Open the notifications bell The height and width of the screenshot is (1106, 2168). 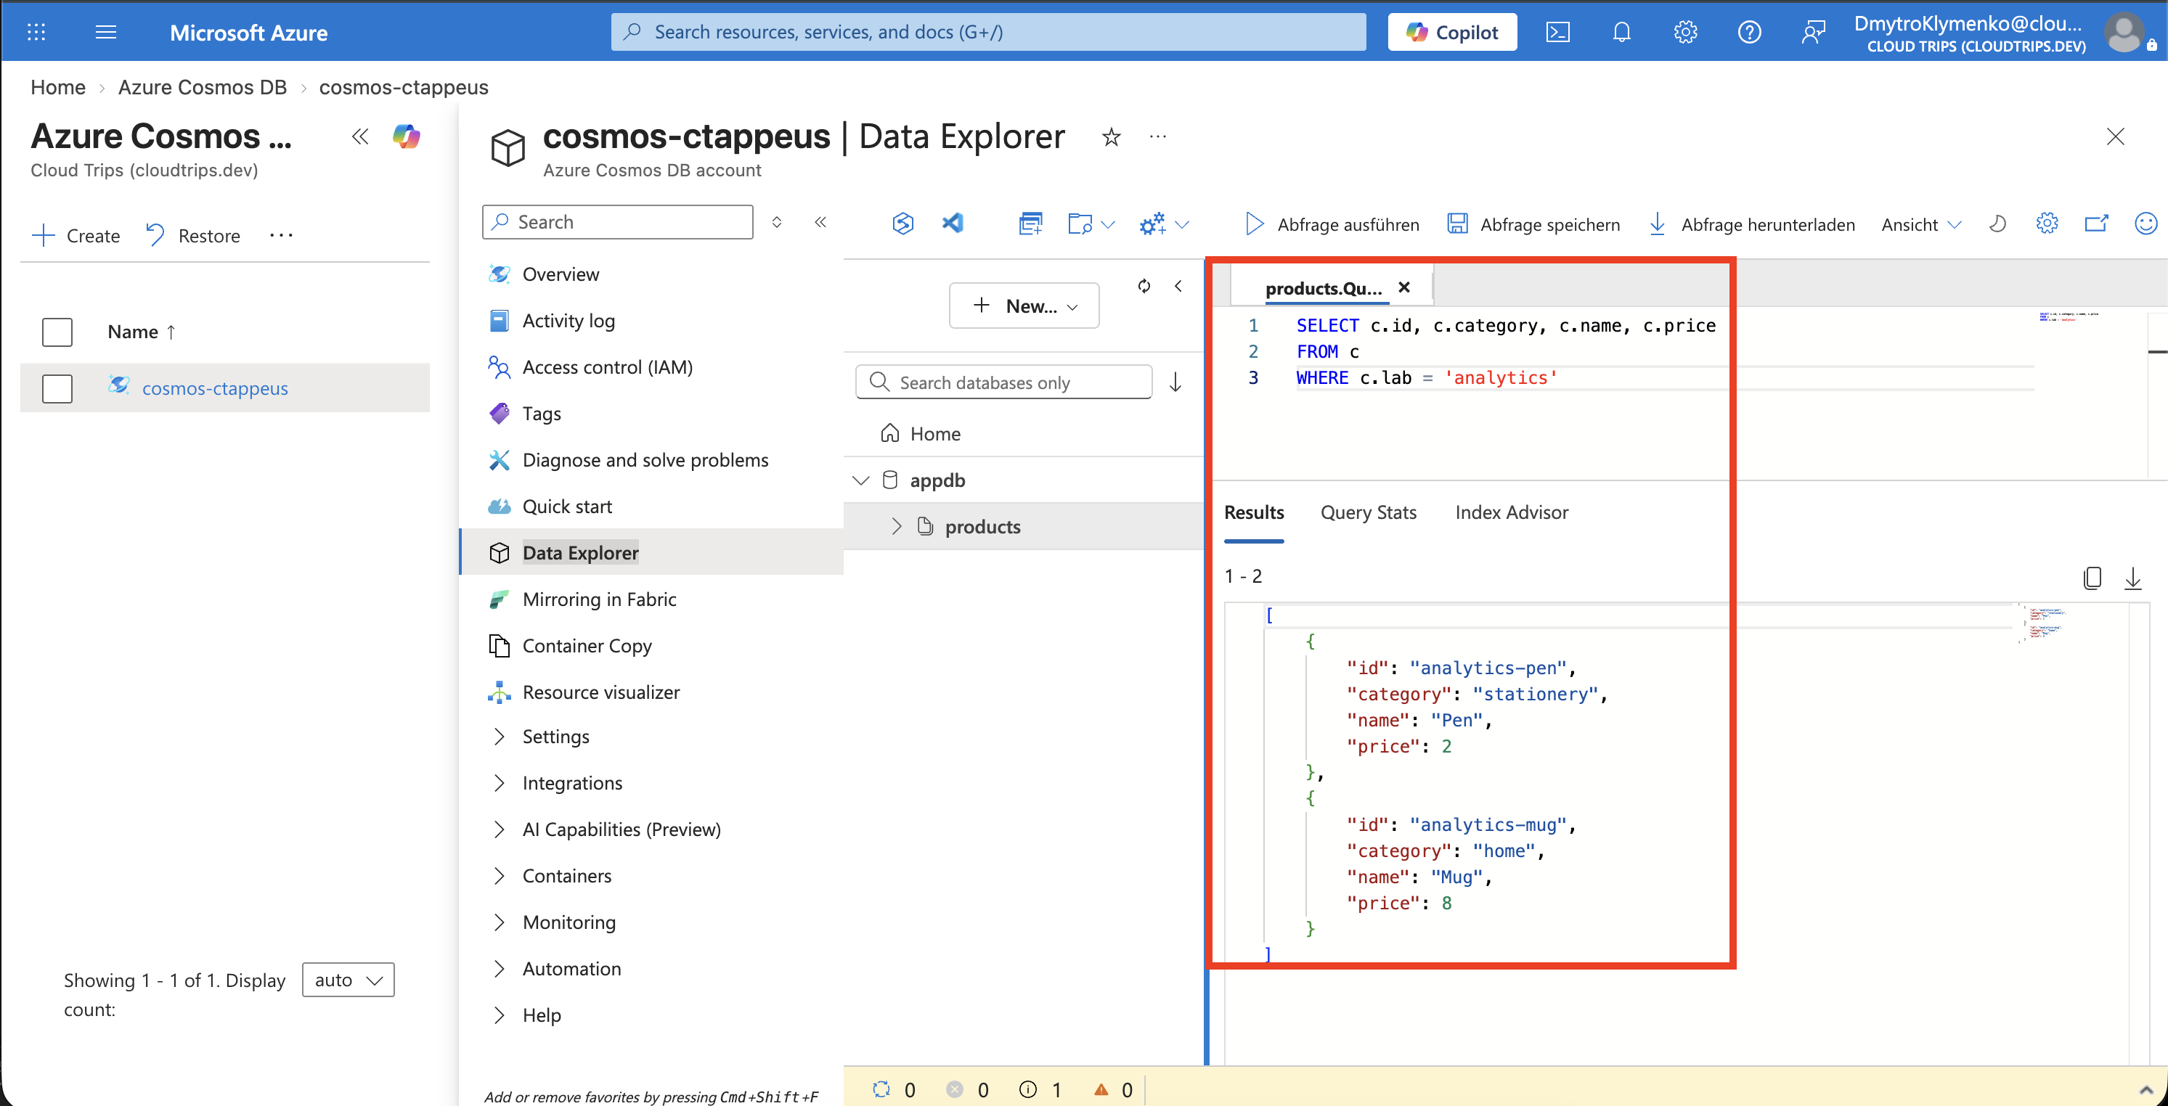pos(1621,32)
